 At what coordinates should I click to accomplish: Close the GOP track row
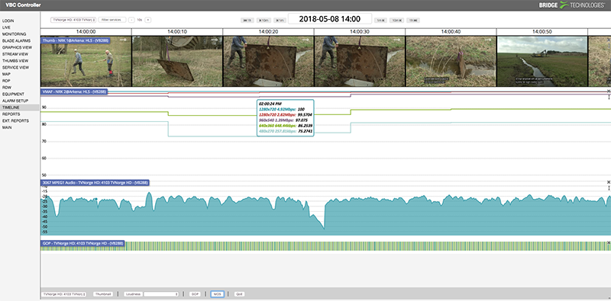pyautogui.click(x=608, y=242)
